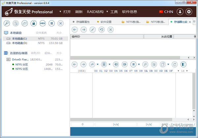Click the X cancel icon above 从此位置 column
The image size is (198, 138).
click(x=111, y=30)
